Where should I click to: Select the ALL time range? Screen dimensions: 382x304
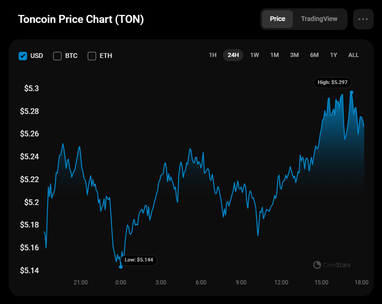(x=354, y=55)
